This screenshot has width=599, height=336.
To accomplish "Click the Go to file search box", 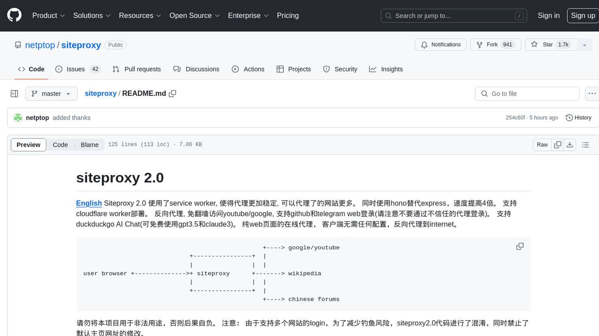I will click(527, 94).
